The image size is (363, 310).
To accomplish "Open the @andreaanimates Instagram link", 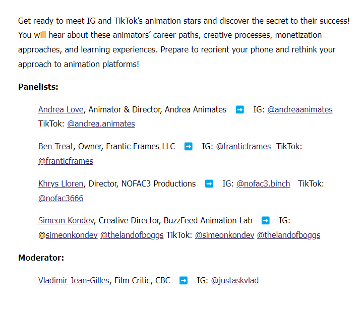I will click(x=300, y=109).
